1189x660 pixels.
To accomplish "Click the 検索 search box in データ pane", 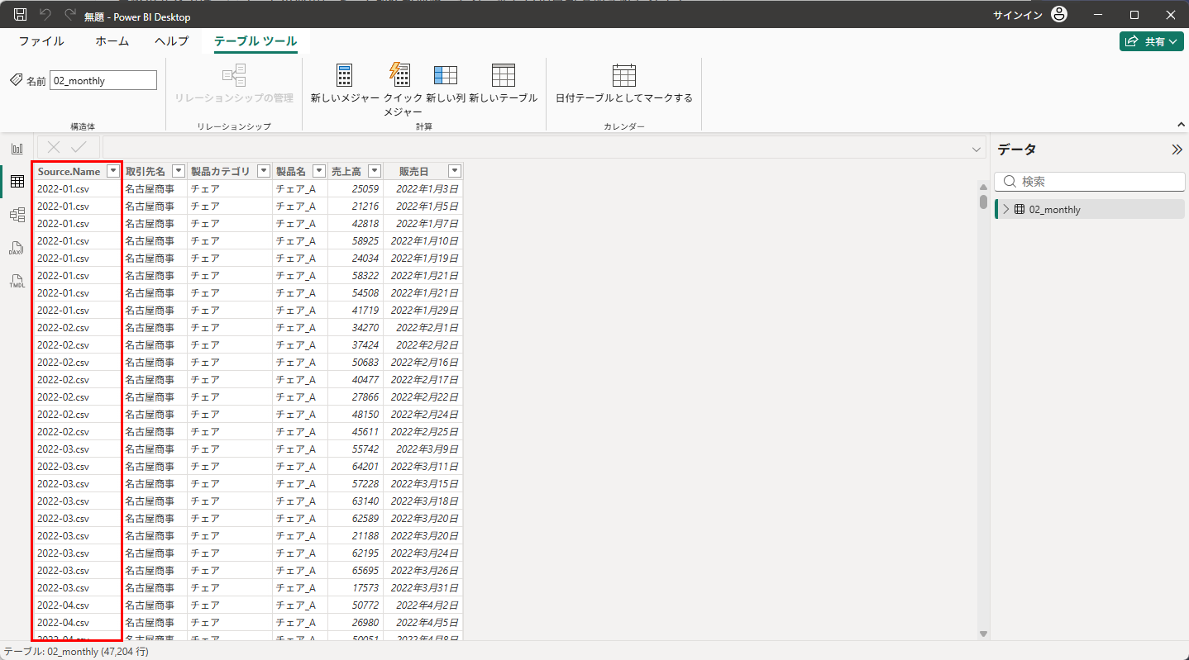I will [1090, 182].
